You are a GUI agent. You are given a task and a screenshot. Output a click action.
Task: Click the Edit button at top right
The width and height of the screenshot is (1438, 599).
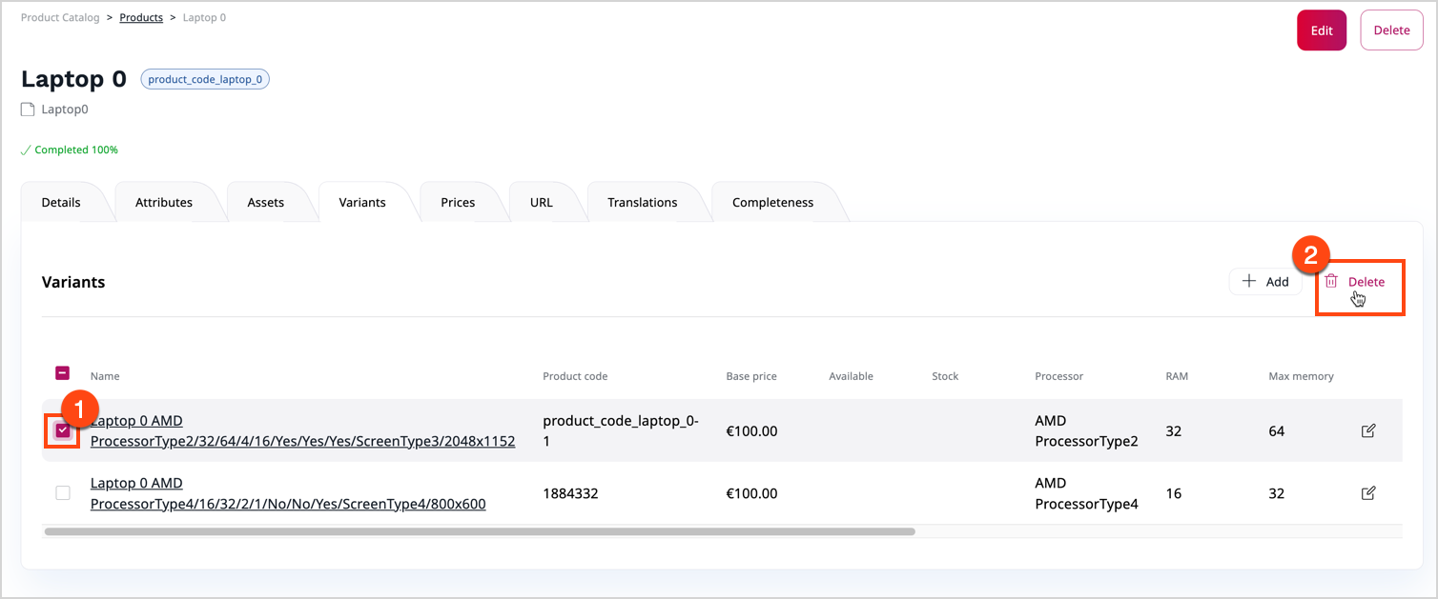(x=1321, y=30)
